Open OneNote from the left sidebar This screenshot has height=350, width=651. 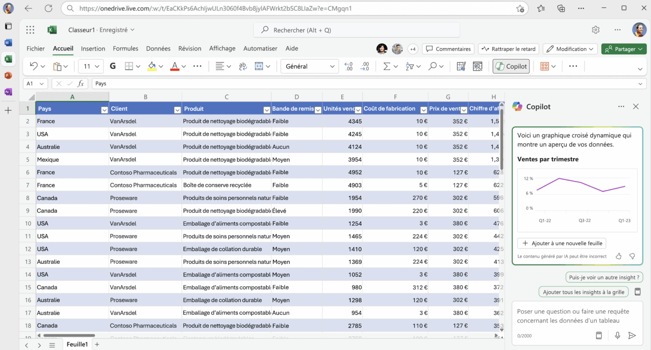(x=8, y=92)
